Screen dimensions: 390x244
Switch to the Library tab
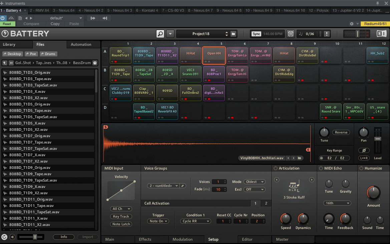click(x=9, y=44)
